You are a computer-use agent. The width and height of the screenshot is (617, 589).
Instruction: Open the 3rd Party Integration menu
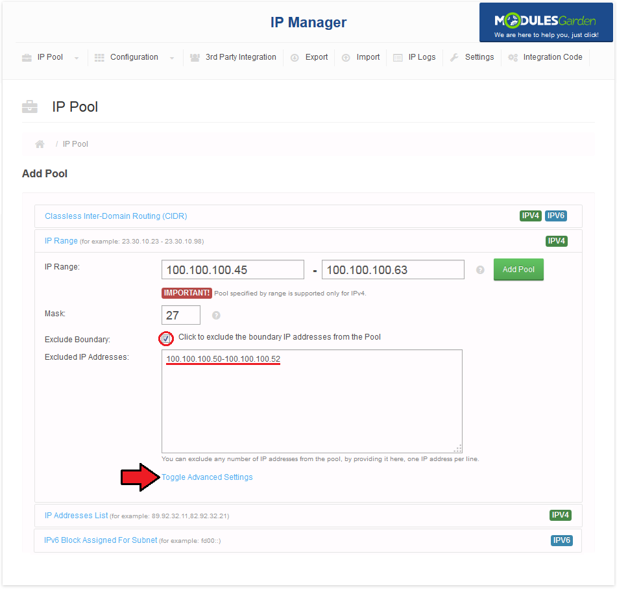tap(240, 57)
